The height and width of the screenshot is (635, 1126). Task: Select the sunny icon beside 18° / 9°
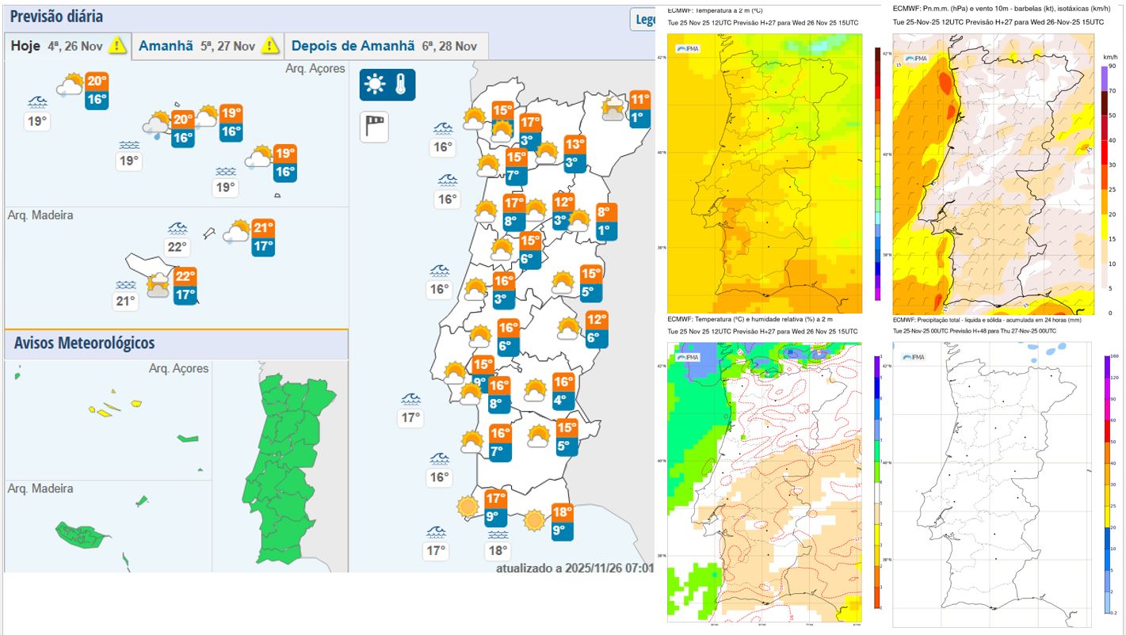point(535,520)
